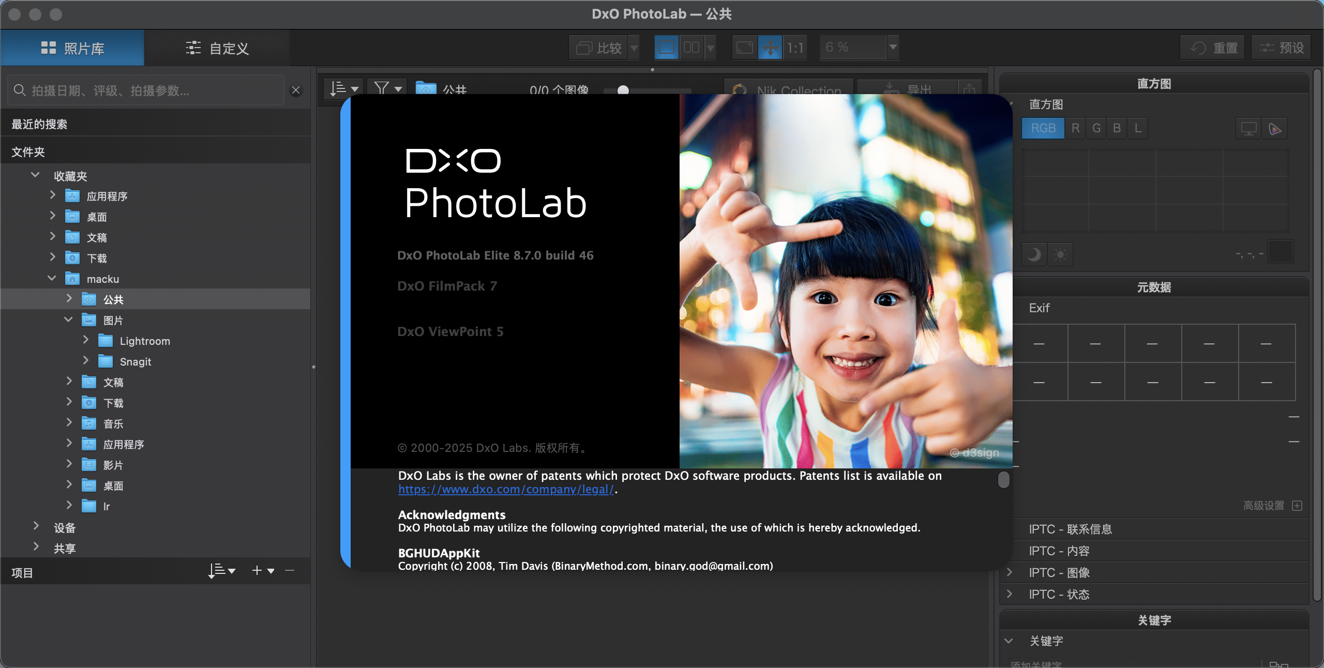Select single image view icon
Screen dimensions: 1324x668
[x=666, y=48]
